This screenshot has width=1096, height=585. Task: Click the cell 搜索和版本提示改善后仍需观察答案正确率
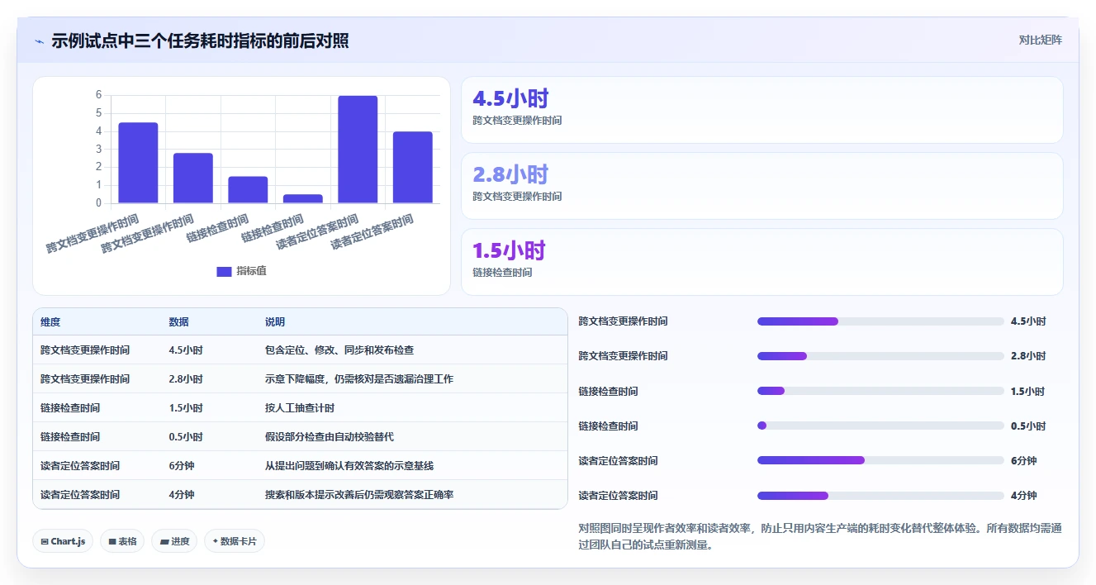click(x=359, y=495)
